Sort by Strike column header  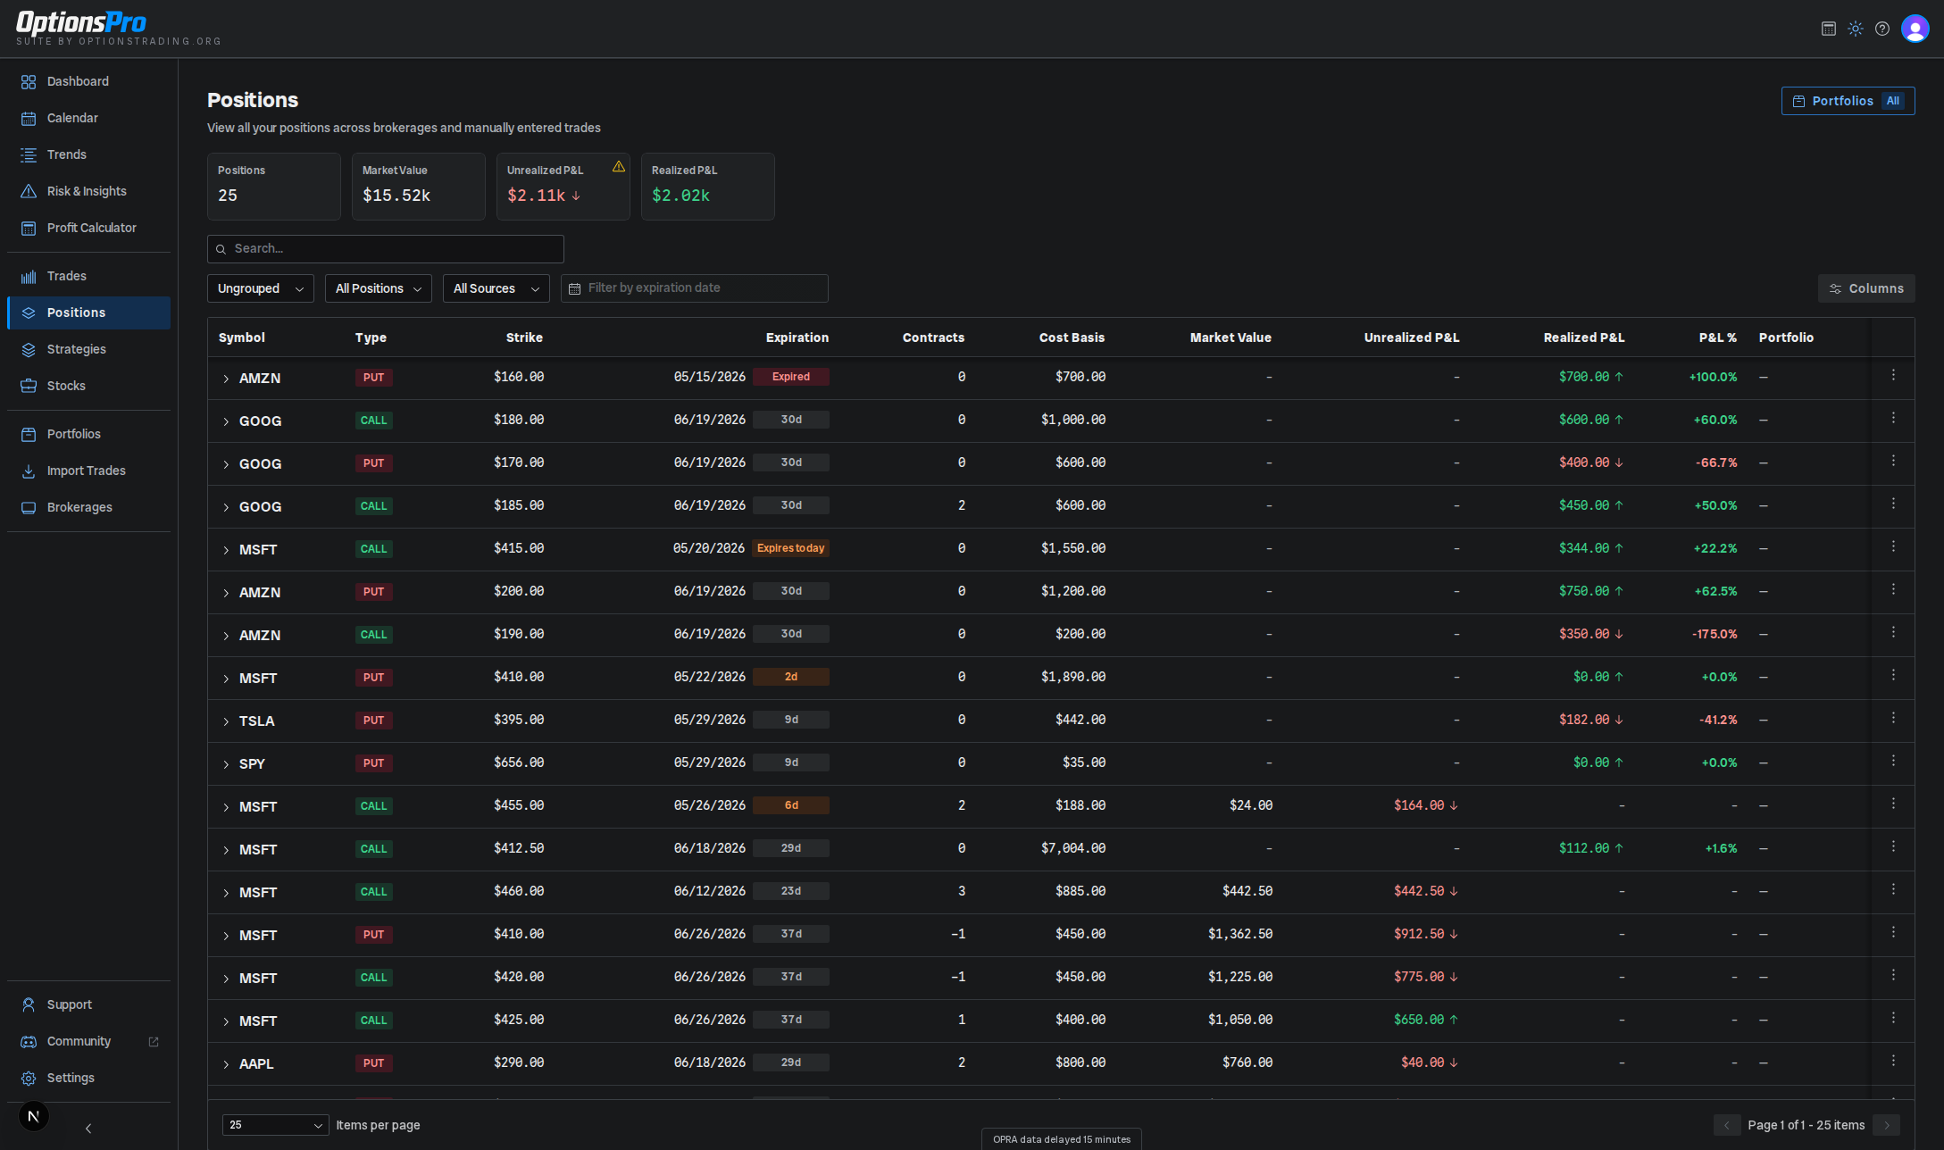pyautogui.click(x=524, y=337)
